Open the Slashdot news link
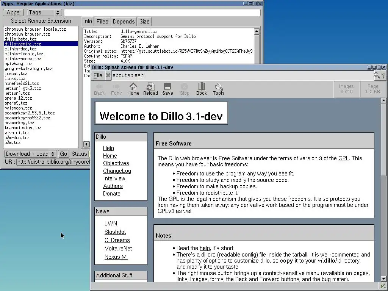 (x=115, y=232)
